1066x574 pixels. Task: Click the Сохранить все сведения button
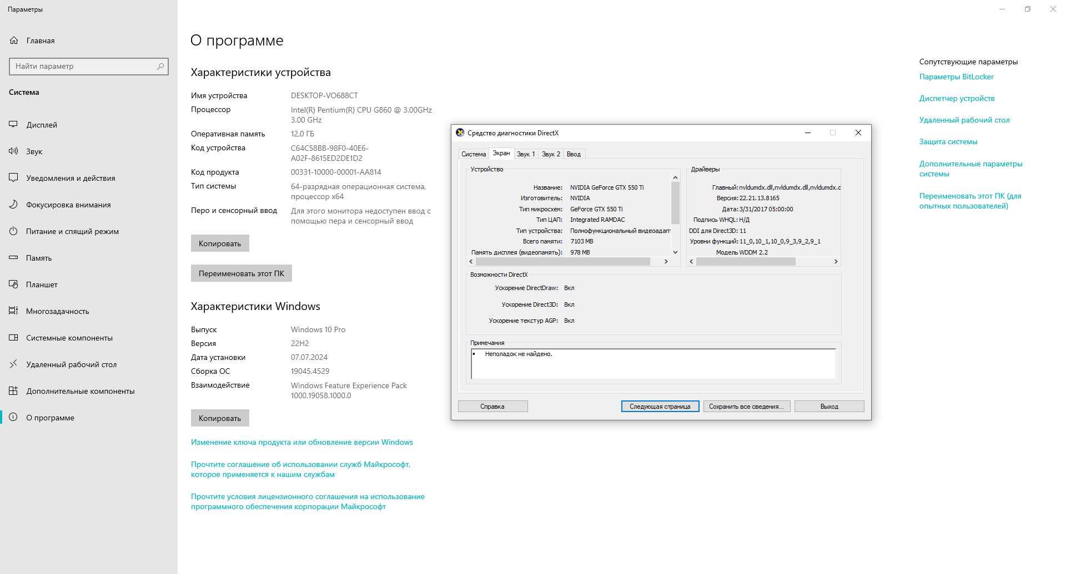tap(746, 407)
